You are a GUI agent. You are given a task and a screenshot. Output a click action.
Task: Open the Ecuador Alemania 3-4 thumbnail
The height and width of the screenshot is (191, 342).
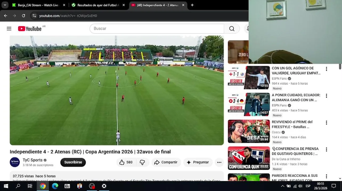pos(249,104)
